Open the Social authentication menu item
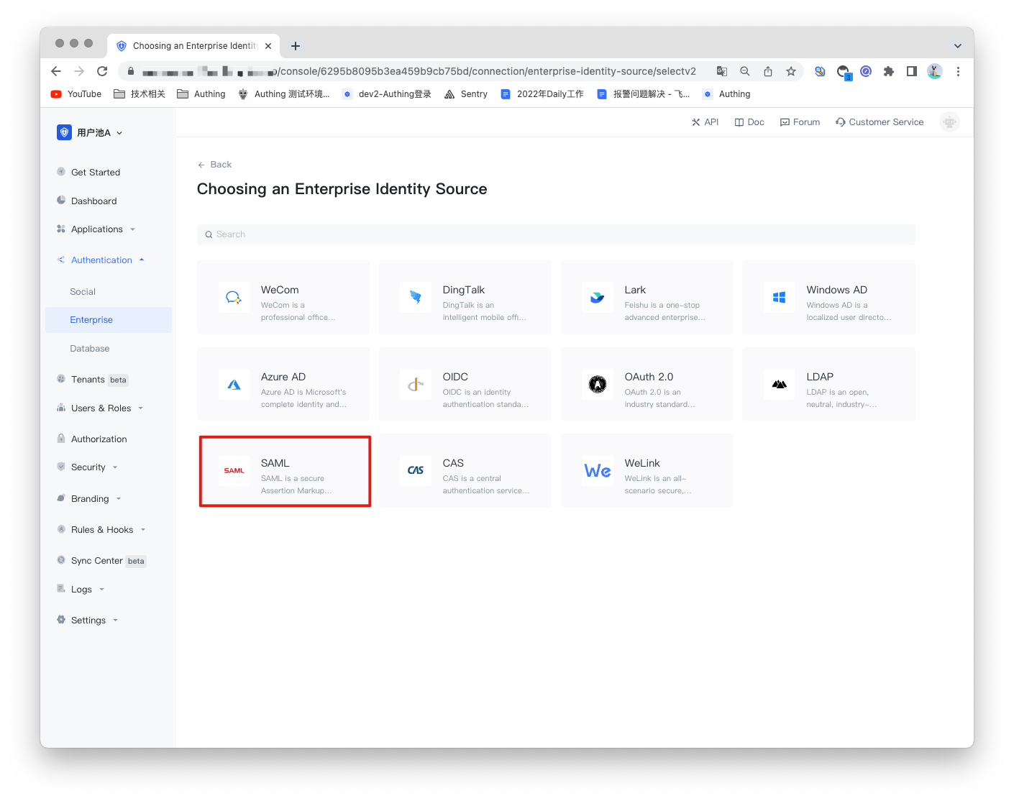1014x801 pixels. tap(82, 291)
